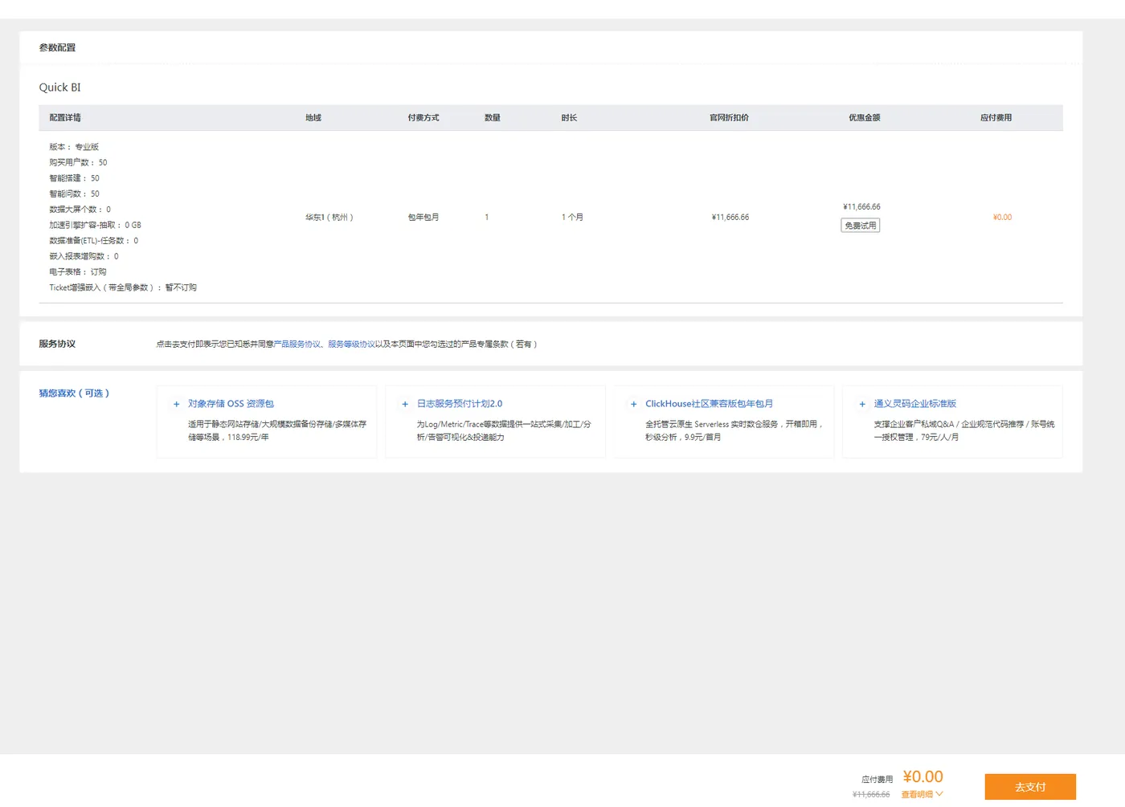Select the 智能问数：50 line

click(74, 194)
